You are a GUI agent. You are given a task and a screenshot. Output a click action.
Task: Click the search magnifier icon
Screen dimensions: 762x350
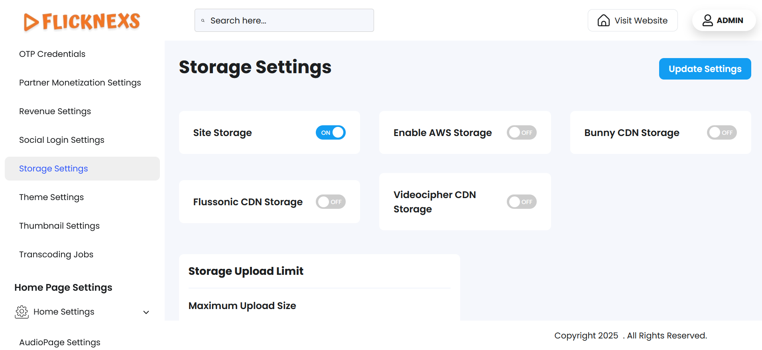(203, 21)
